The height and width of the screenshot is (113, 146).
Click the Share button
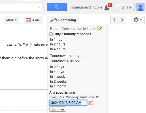pos(124,7)
